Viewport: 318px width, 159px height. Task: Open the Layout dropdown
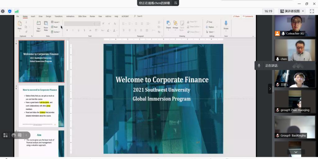56,22
